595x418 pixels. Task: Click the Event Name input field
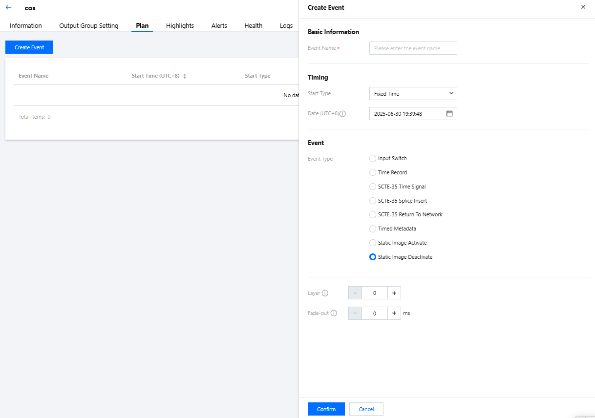[x=413, y=48]
